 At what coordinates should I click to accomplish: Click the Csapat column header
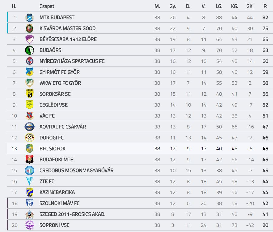(47, 6)
